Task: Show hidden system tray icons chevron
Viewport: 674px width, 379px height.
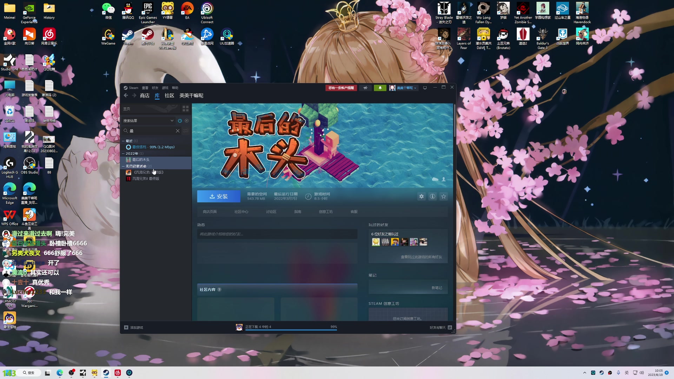Action: pyautogui.click(x=584, y=373)
